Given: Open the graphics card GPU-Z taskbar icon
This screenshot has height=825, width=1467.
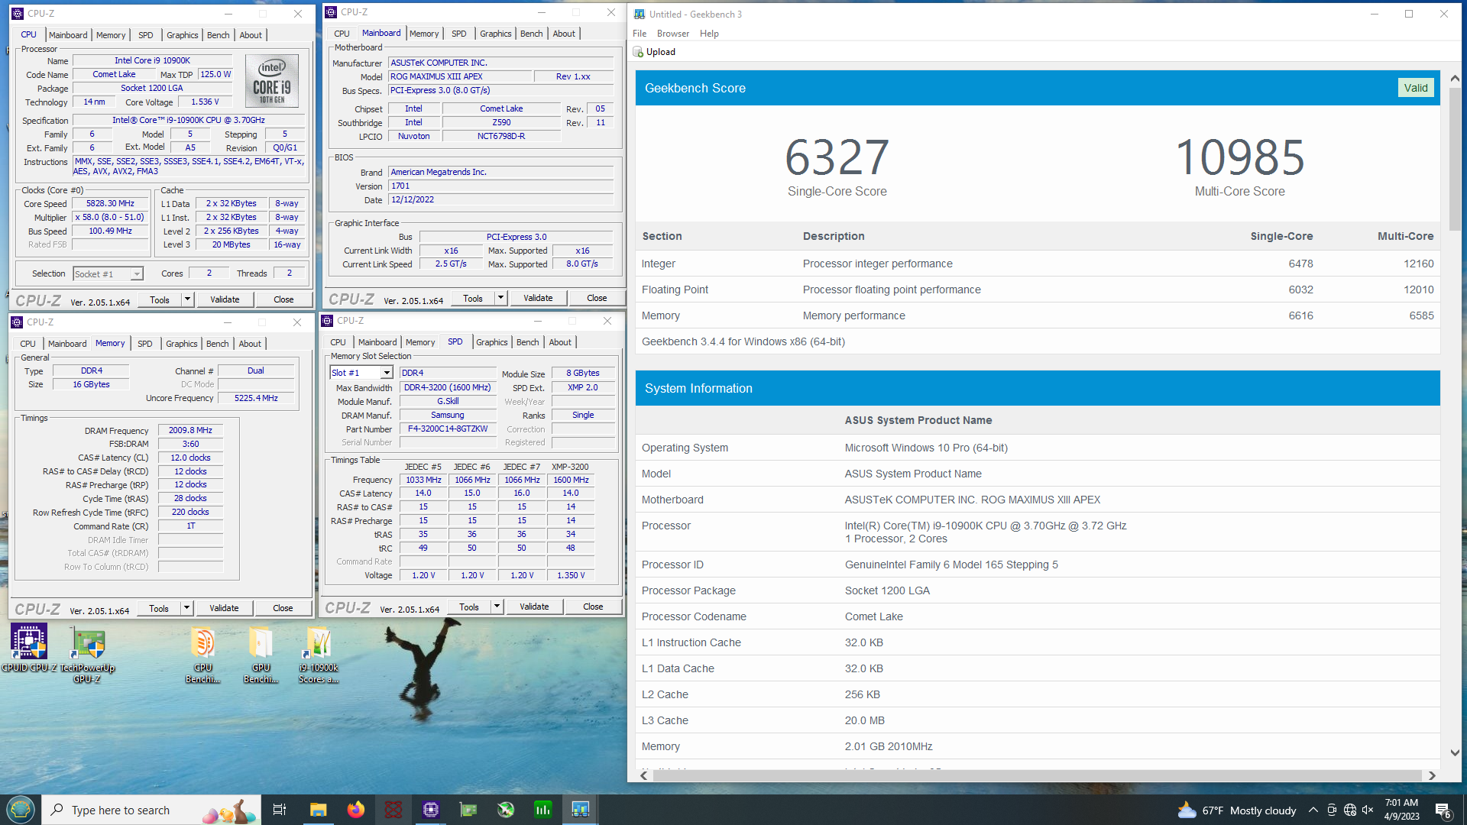Looking at the screenshot, I should tap(468, 810).
